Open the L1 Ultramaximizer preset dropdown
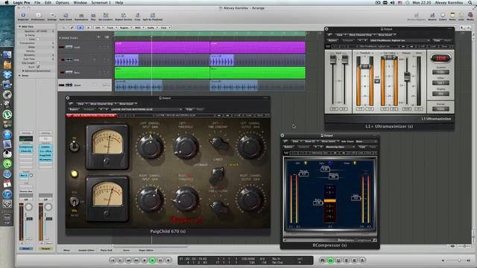 399,40
